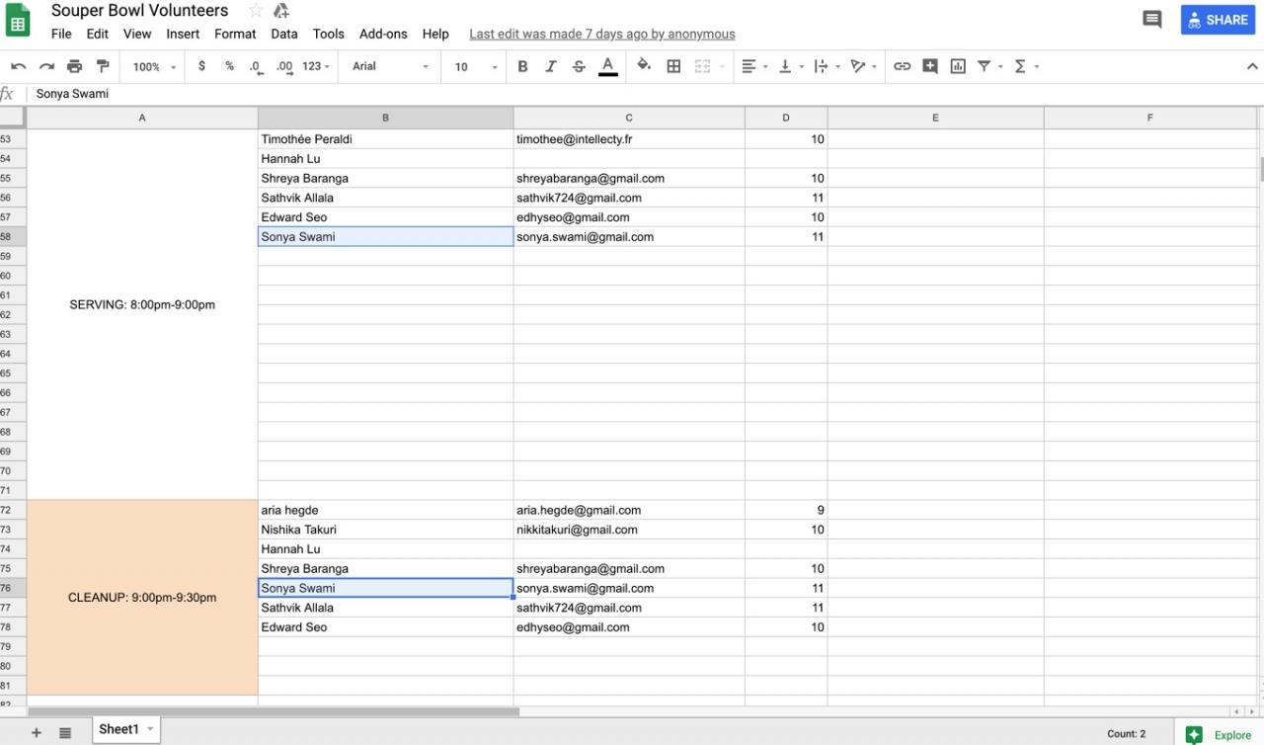The image size is (1264, 745).
Task: Insert a chart from the toolbar
Action: (957, 66)
